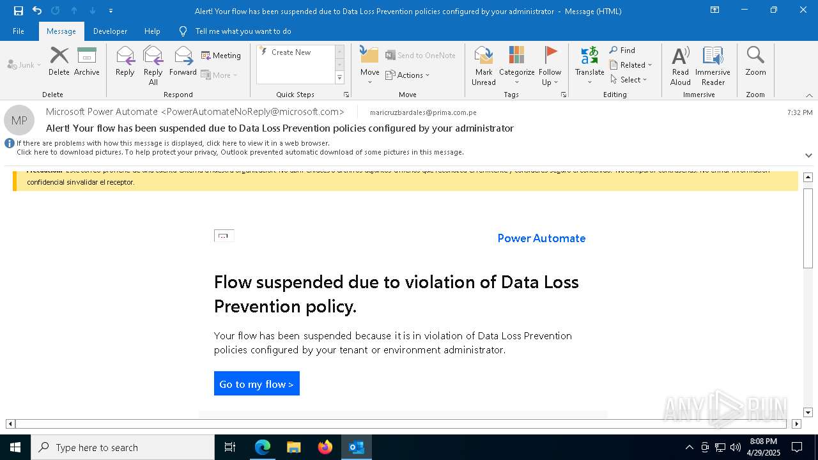818x460 pixels.
Task: Click the Power Automate link
Action: click(541, 238)
